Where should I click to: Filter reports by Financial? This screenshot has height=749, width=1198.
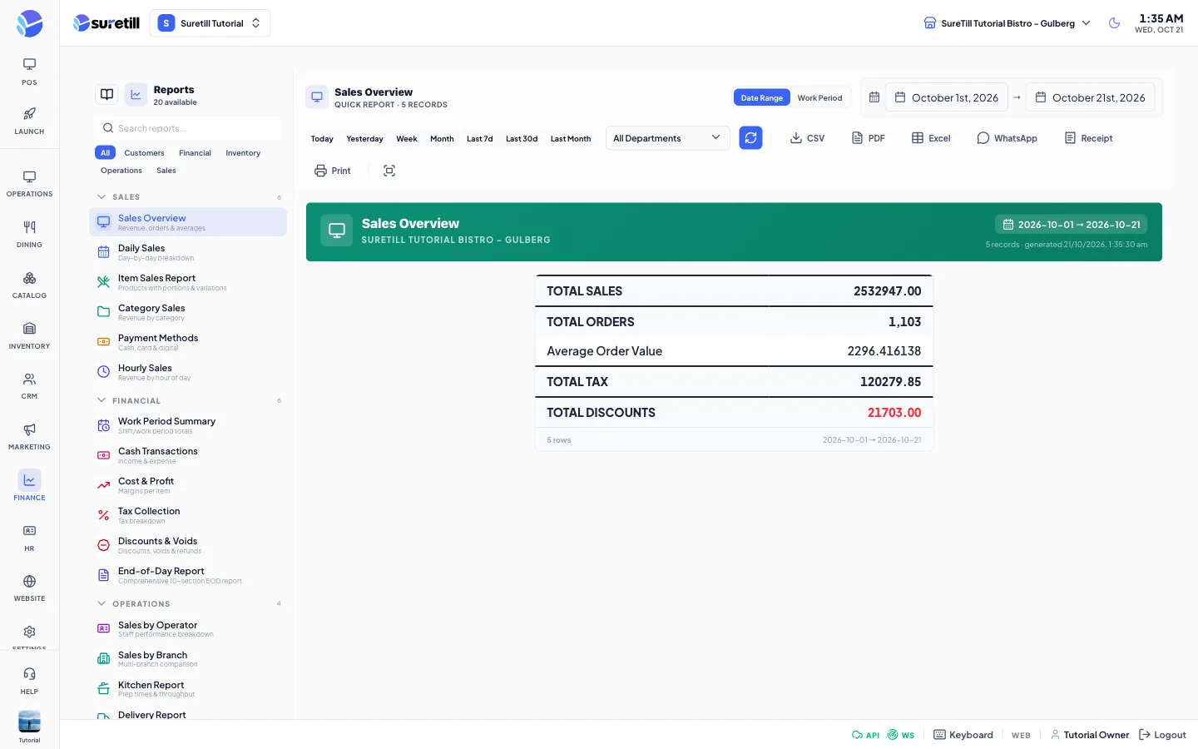(x=195, y=153)
